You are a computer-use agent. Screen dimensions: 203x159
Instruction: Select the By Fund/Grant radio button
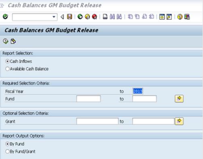(7, 151)
